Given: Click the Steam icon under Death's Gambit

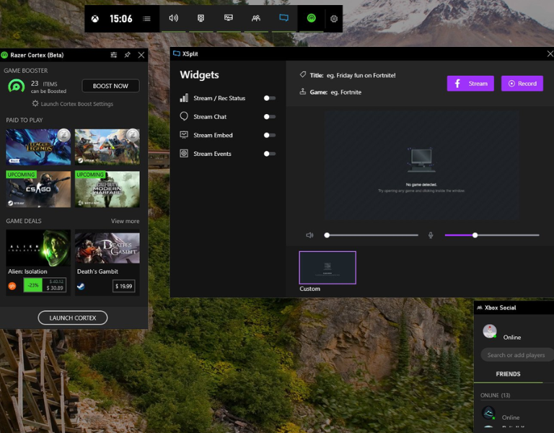Looking at the screenshot, I should click(x=81, y=287).
